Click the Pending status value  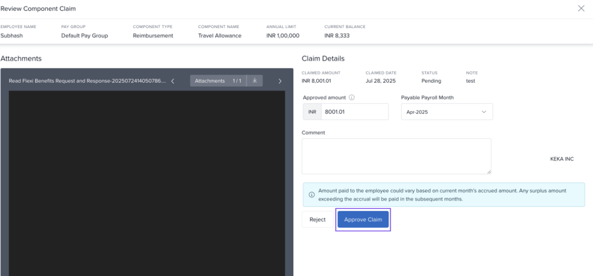pyautogui.click(x=431, y=81)
